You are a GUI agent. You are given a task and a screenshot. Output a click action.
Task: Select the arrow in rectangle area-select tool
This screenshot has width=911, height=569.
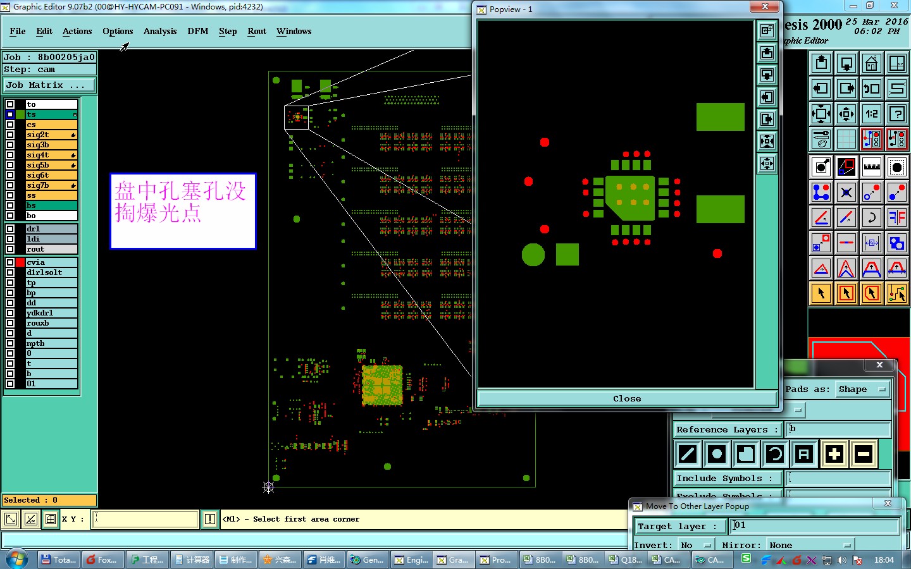click(846, 293)
